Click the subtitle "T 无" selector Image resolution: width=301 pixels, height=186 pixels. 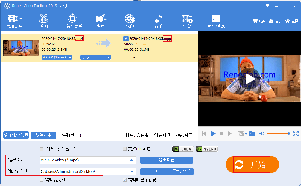pos(93,57)
